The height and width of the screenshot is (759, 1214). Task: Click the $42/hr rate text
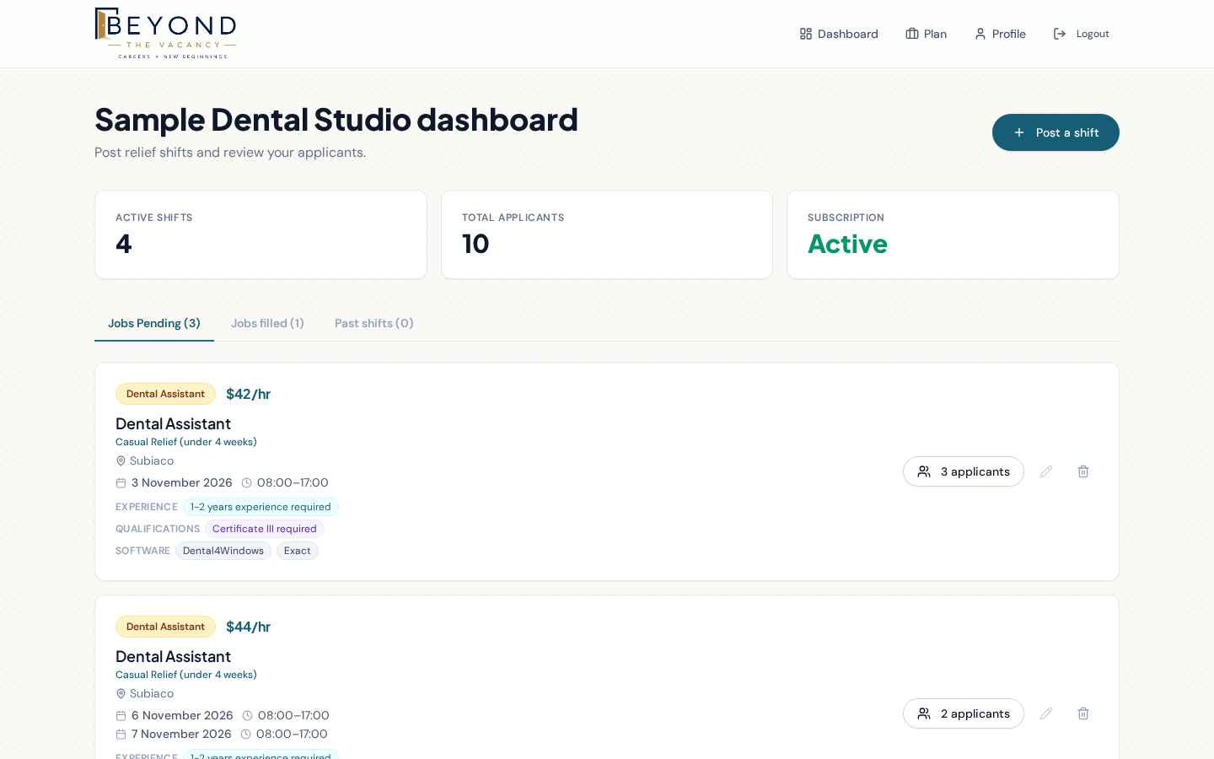[x=248, y=394]
